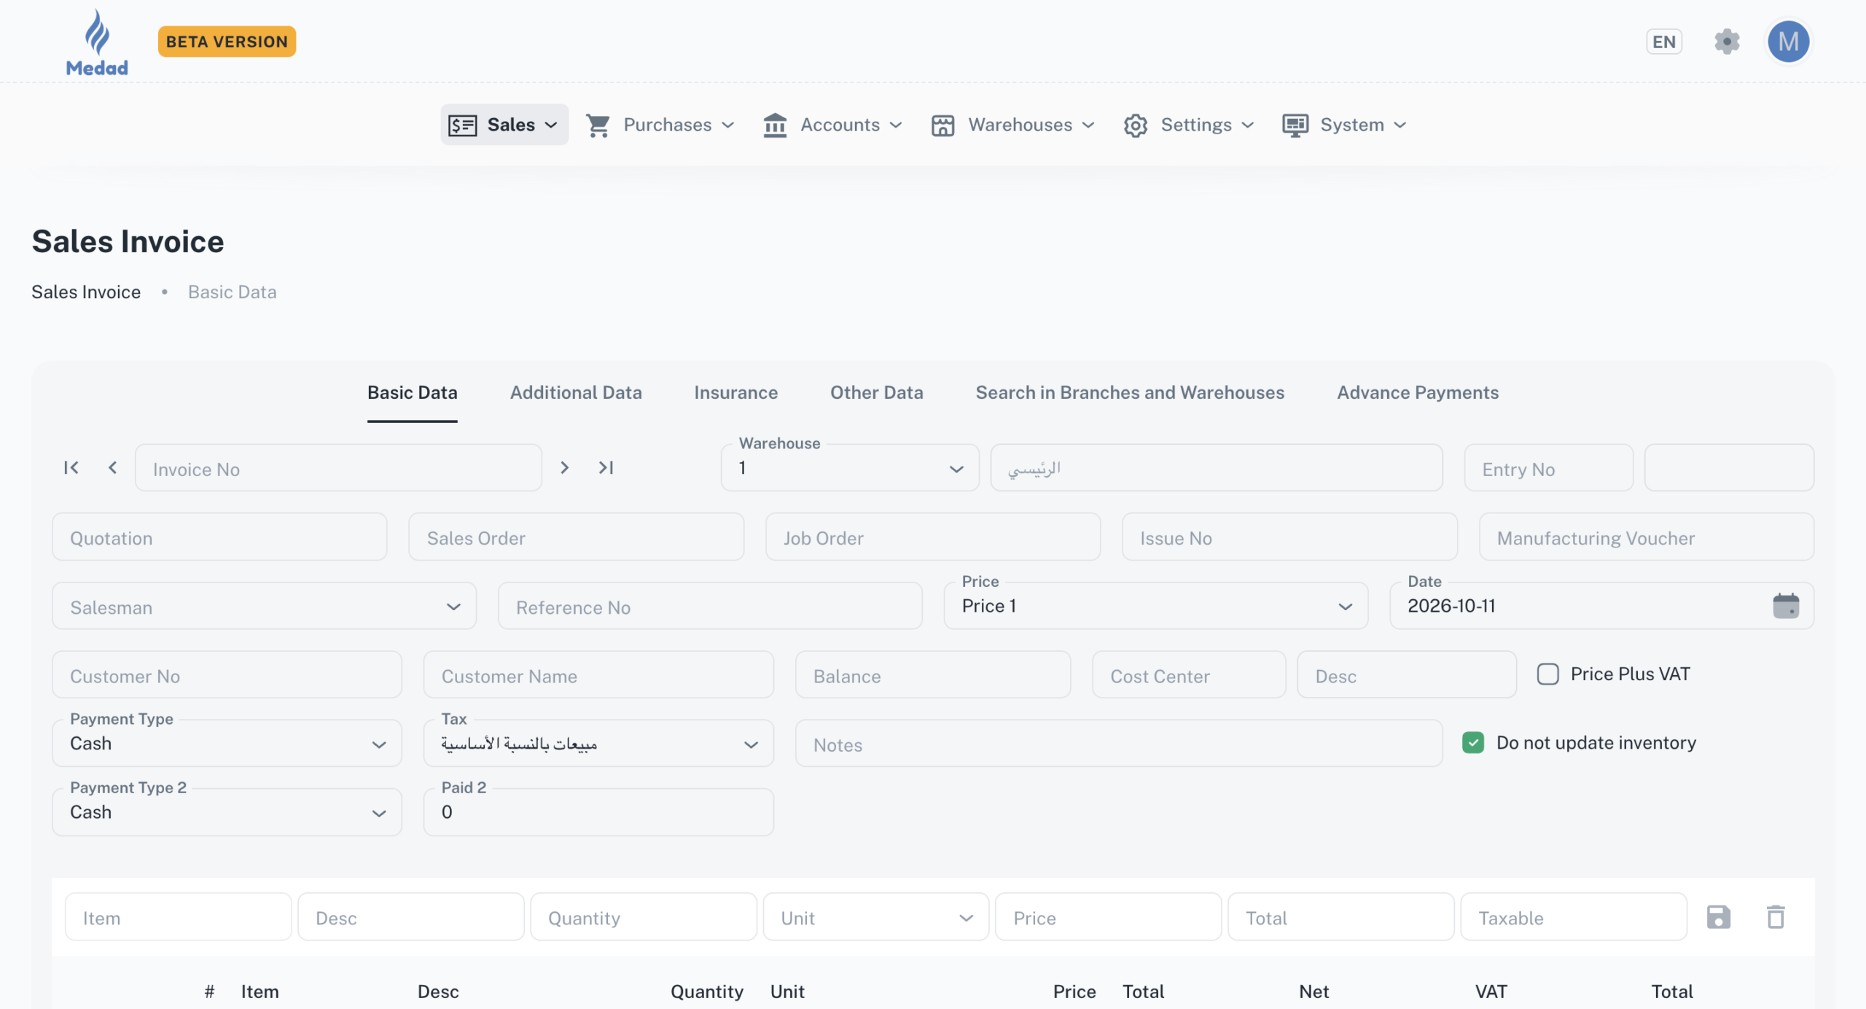Switch to the Additional Data tab

(576, 392)
